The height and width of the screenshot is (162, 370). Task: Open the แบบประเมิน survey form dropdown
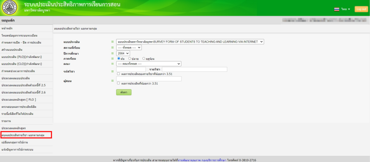(x=190, y=42)
